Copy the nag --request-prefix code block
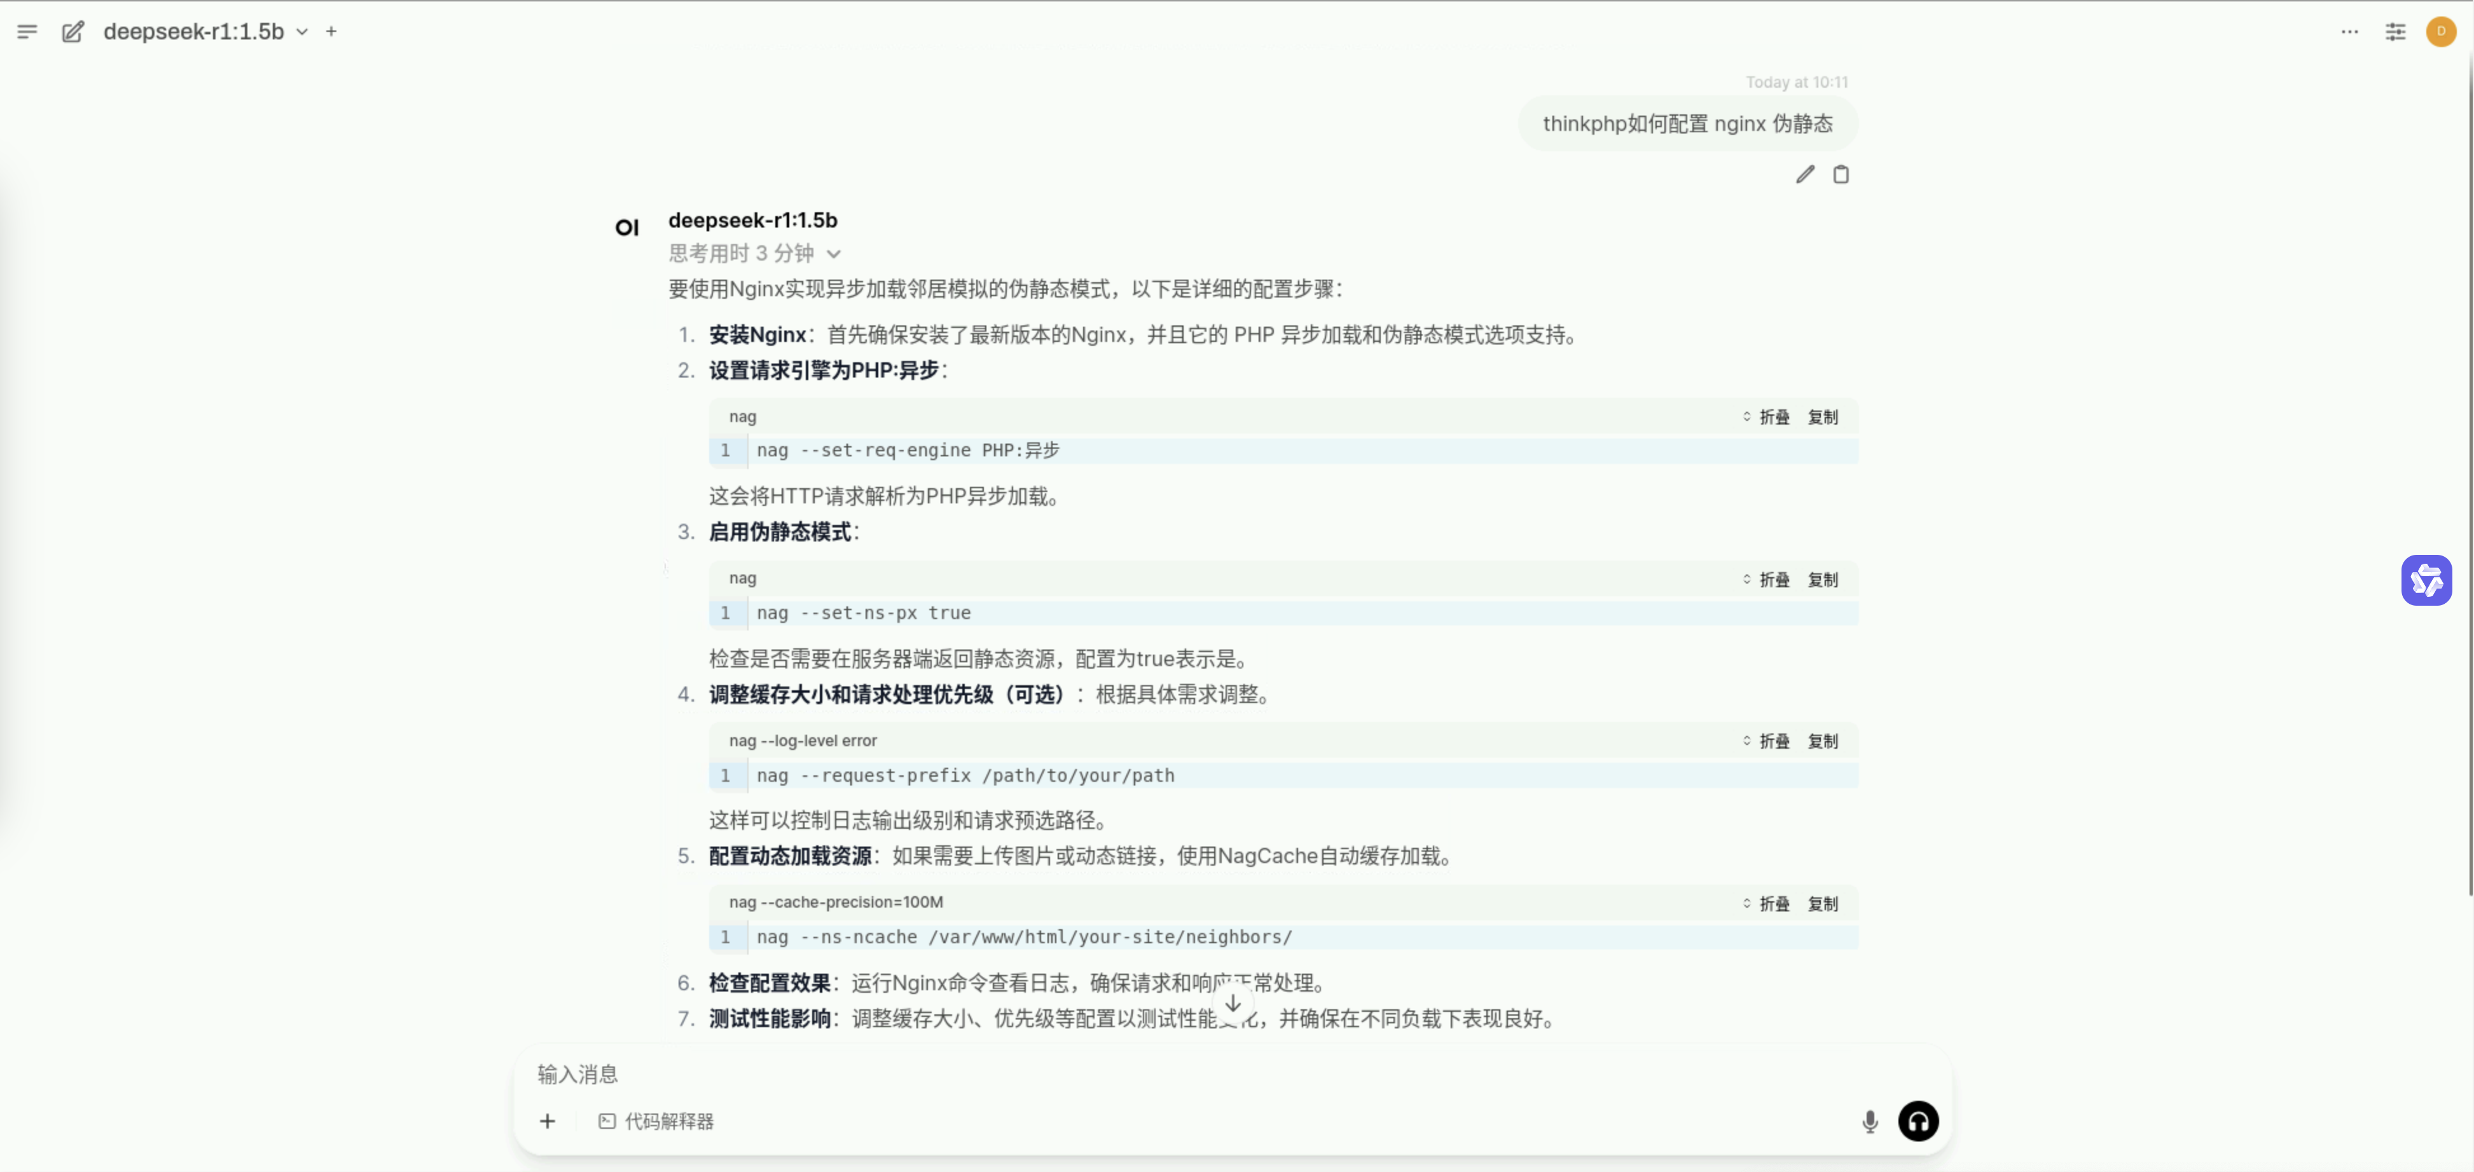 coord(1823,741)
